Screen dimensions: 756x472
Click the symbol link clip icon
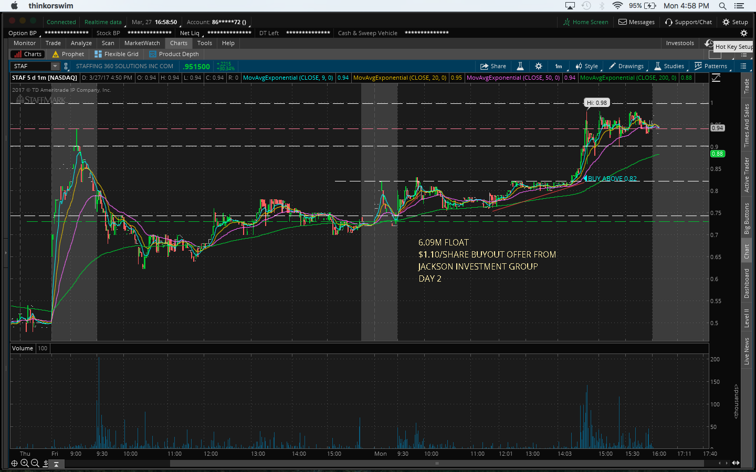point(66,66)
